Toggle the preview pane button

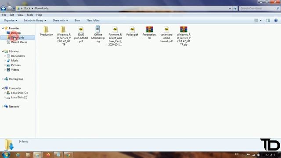(x=268, y=21)
